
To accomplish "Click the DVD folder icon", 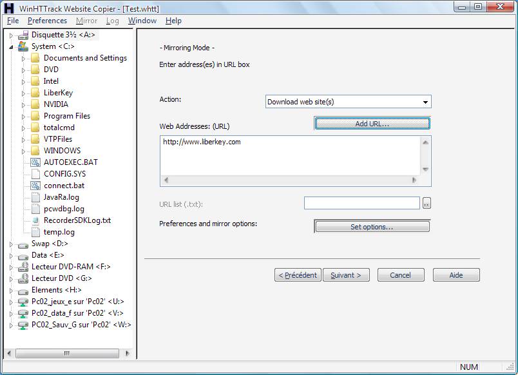I will pyautogui.click(x=35, y=70).
